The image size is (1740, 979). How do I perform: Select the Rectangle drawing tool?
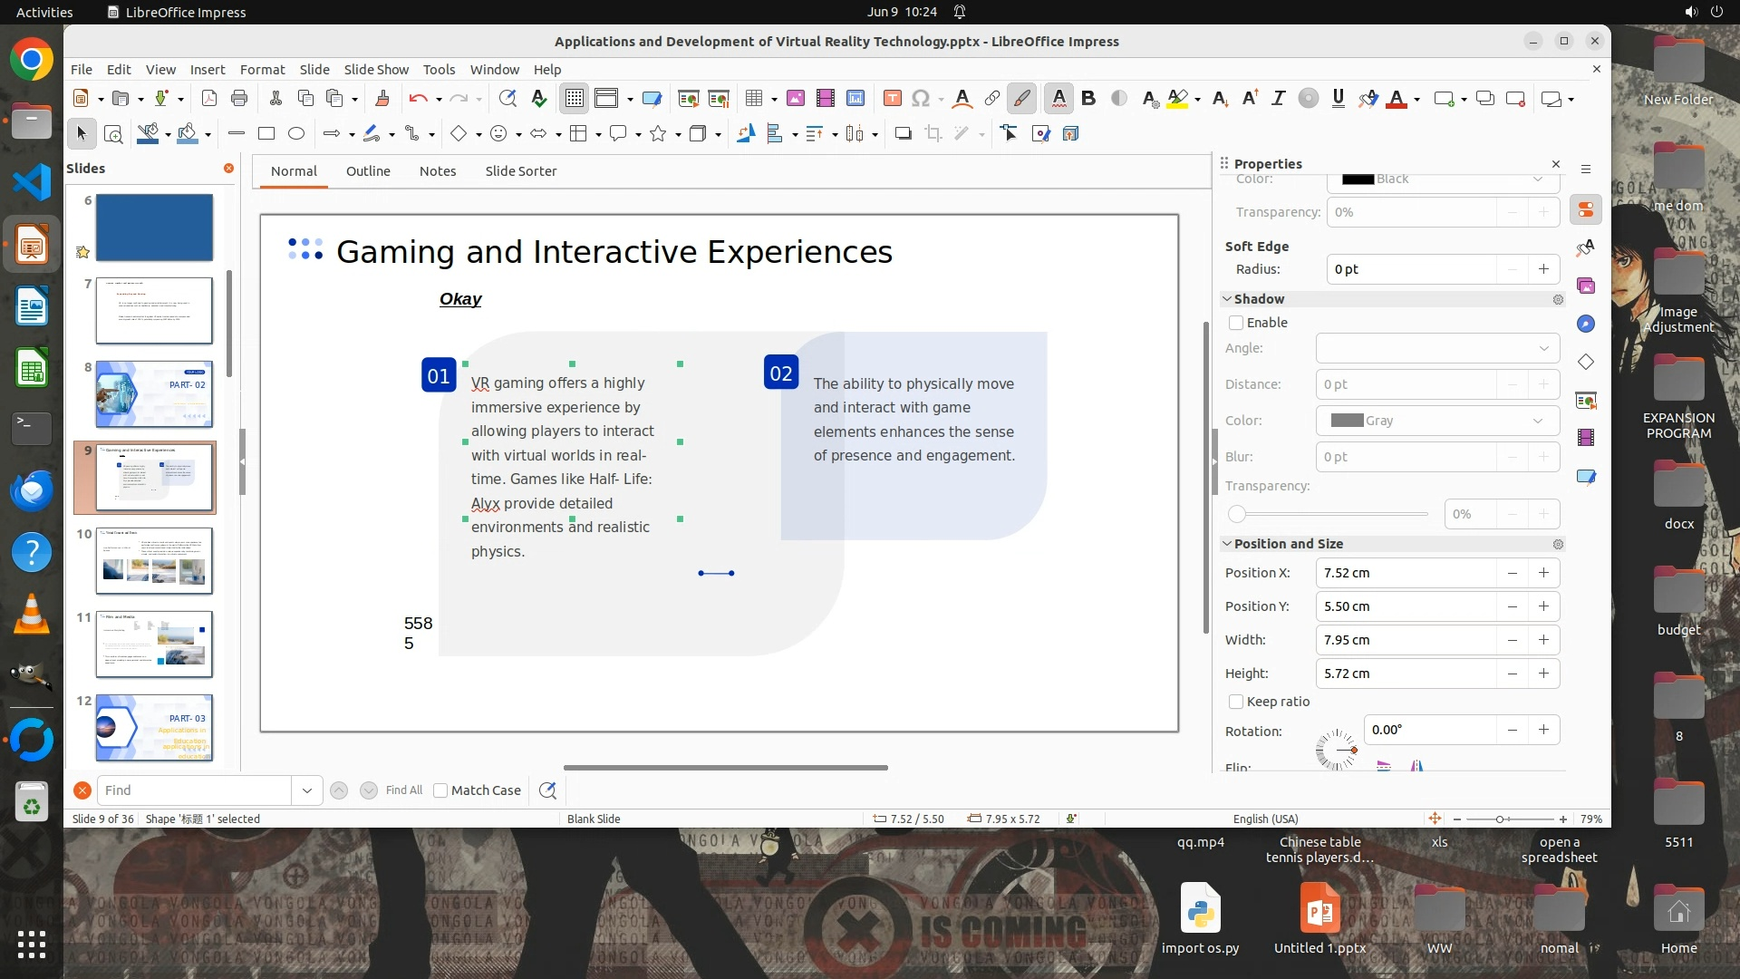266,134
